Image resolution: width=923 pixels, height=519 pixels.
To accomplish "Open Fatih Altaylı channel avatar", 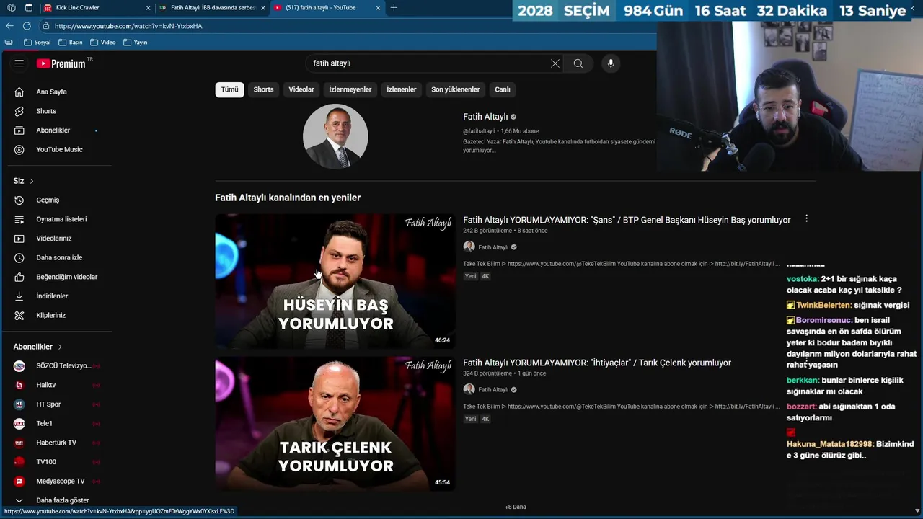I will (x=335, y=136).
